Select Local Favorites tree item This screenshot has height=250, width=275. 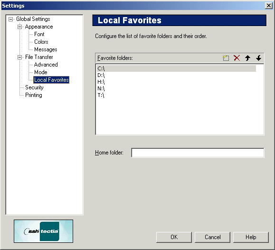click(x=51, y=80)
